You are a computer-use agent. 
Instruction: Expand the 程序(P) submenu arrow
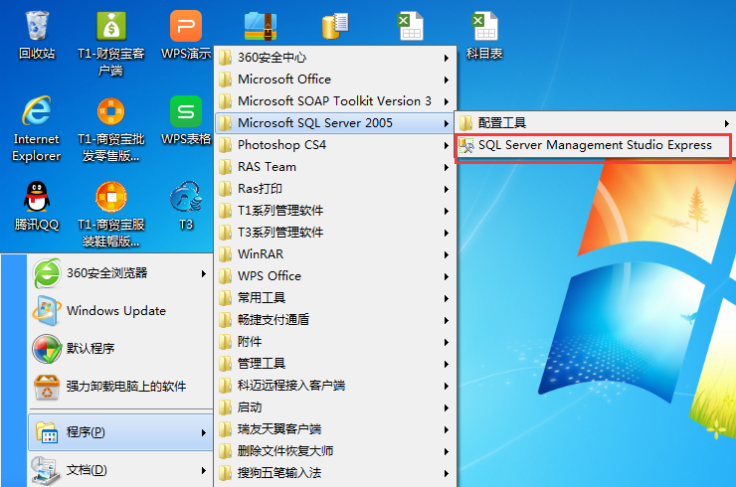click(x=204, y=432)
